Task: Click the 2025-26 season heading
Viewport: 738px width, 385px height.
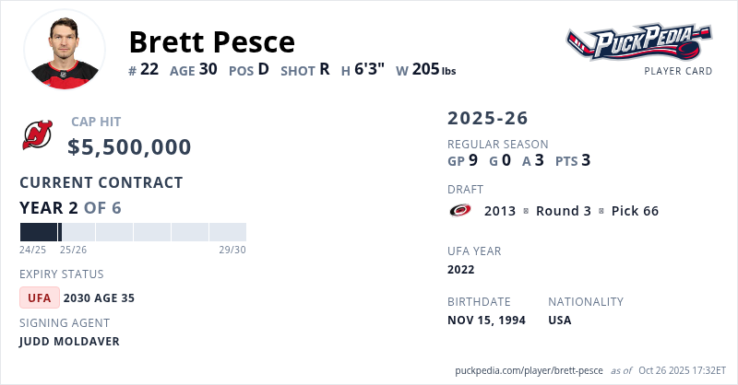Action: tap(488, 118)
